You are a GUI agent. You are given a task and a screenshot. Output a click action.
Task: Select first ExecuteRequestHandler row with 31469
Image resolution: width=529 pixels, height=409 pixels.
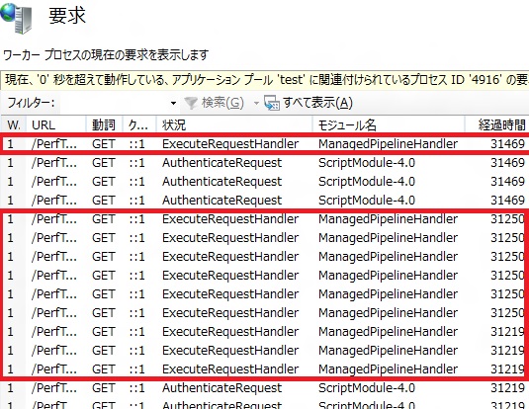point(265,144)
